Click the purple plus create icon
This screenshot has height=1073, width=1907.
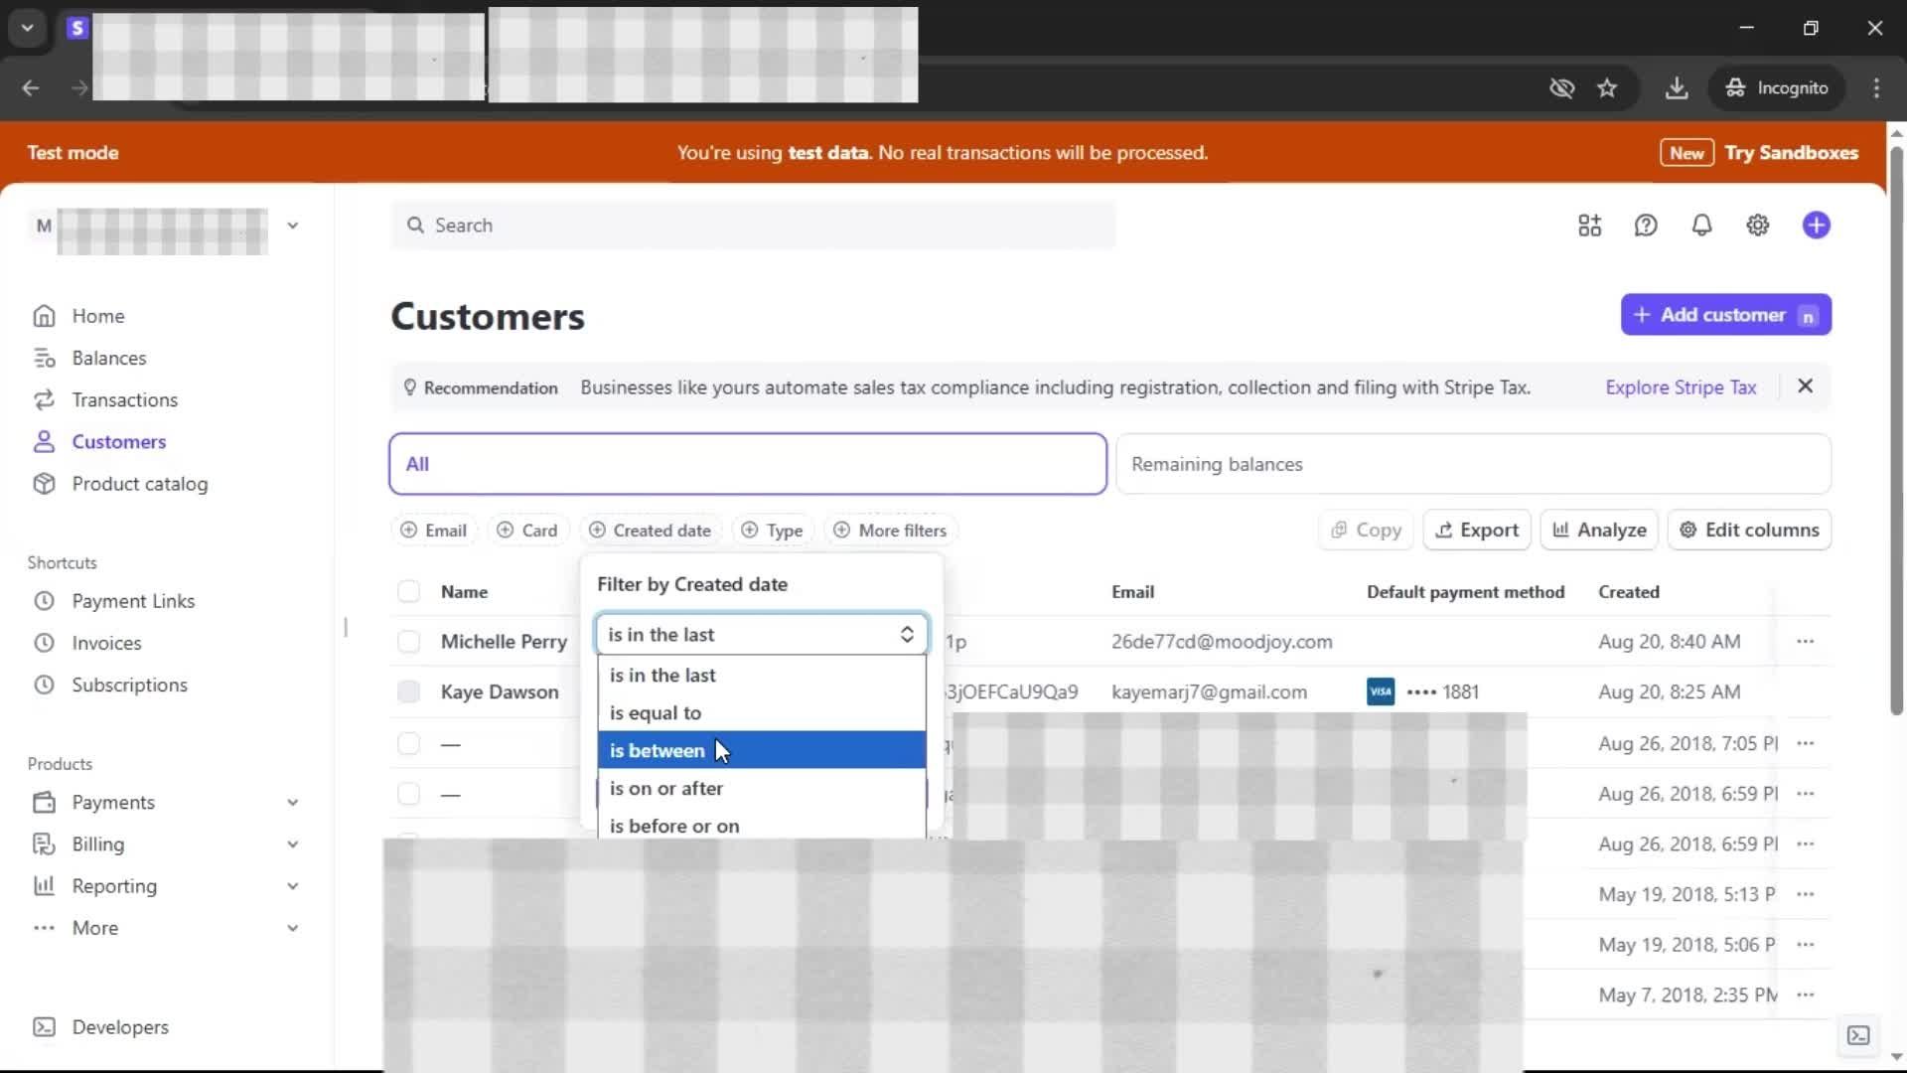coord(1816,226)
